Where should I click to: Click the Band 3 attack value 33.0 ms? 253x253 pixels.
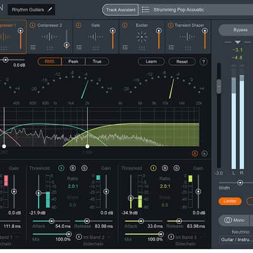[155, 226]
